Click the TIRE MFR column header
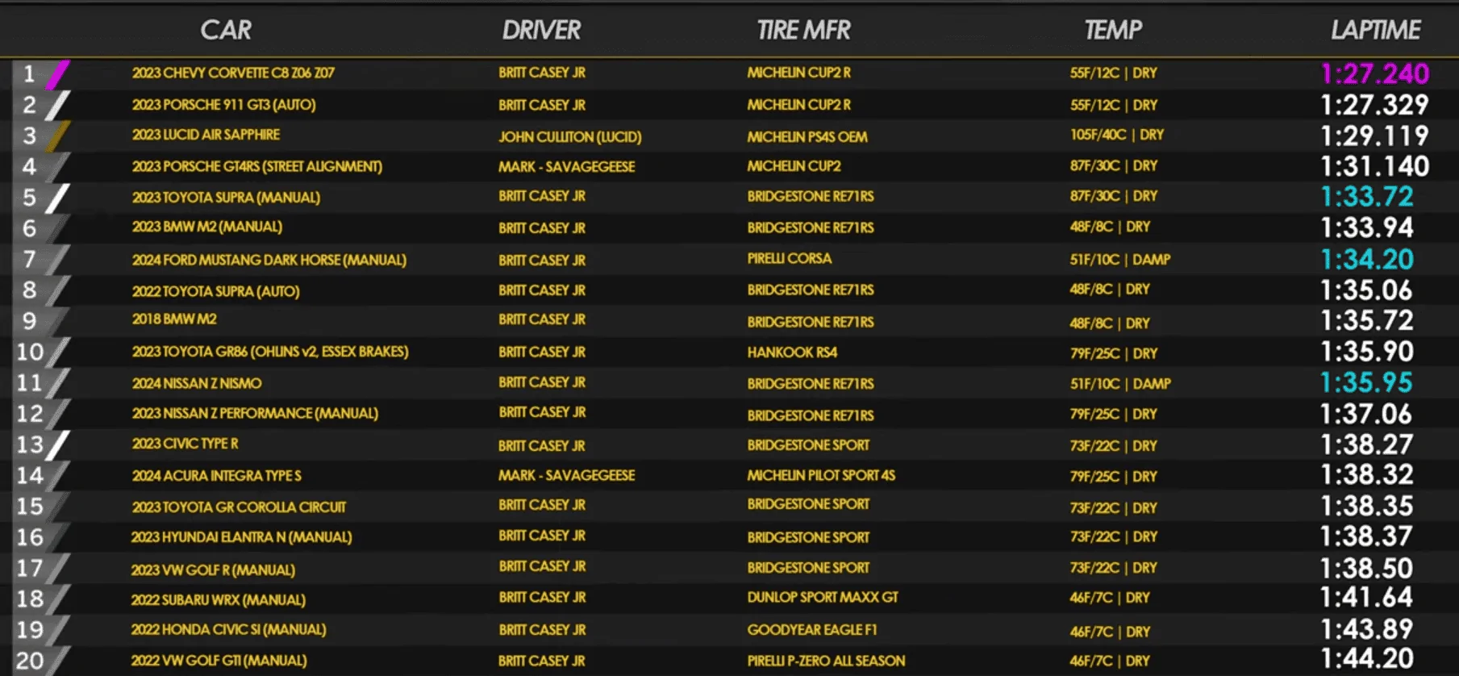This screenshot has width=1459, height=676. tap(803, 30)
